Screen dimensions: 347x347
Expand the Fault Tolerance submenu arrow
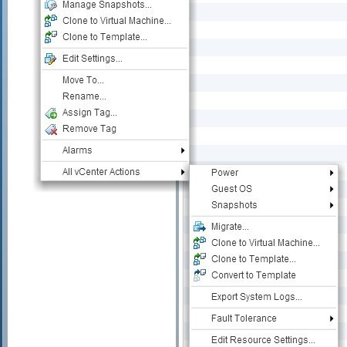coord(332,318)
